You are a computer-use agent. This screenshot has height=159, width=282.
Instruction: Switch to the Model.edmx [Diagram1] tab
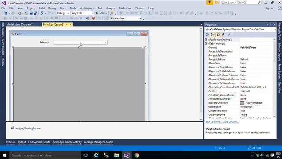[20, 25]
